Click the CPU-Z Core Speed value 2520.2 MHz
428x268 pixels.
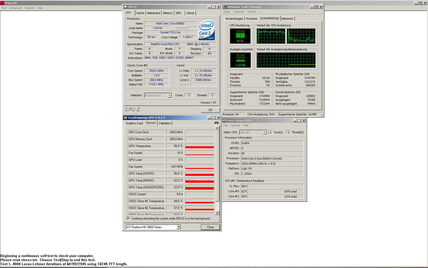[x=156, y=71]
